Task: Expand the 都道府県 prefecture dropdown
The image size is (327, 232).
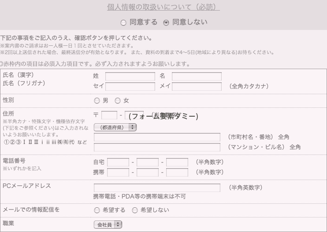Action: click(x=115, y=127)
